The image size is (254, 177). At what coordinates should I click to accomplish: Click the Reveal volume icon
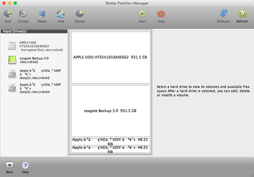(x=80, y=14)
